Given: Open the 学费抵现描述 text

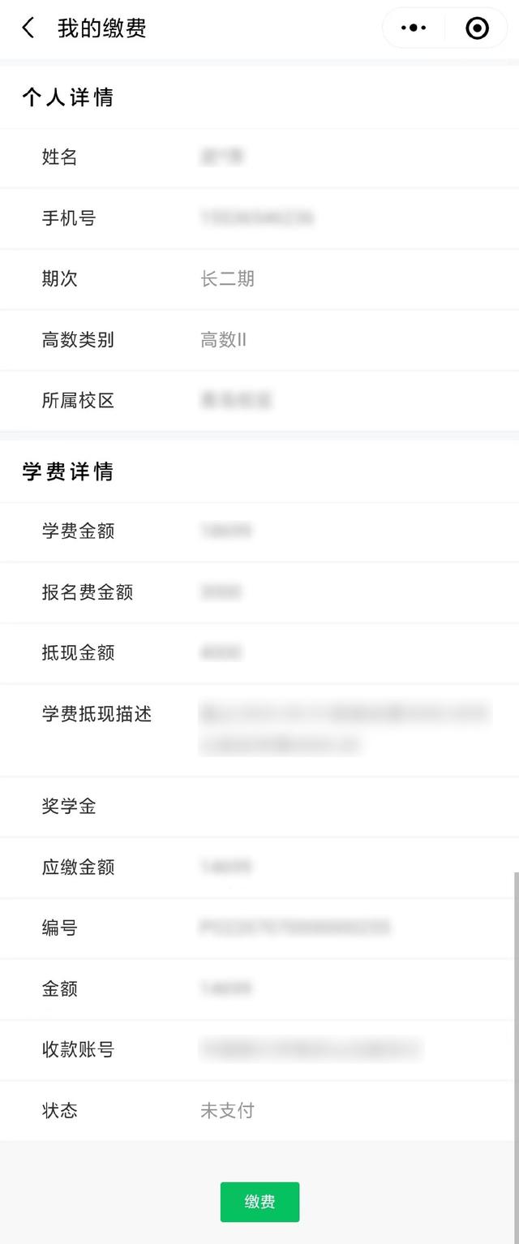Looking at the screenshot, I should [345, 729].
